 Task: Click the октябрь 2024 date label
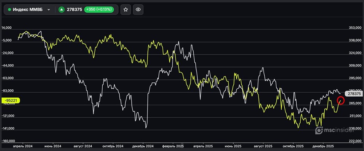tap(113, 147)
